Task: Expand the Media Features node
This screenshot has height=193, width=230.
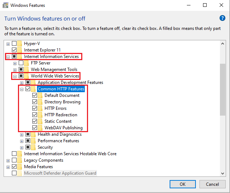Action: pyautogui.click(x=8, y=167)
